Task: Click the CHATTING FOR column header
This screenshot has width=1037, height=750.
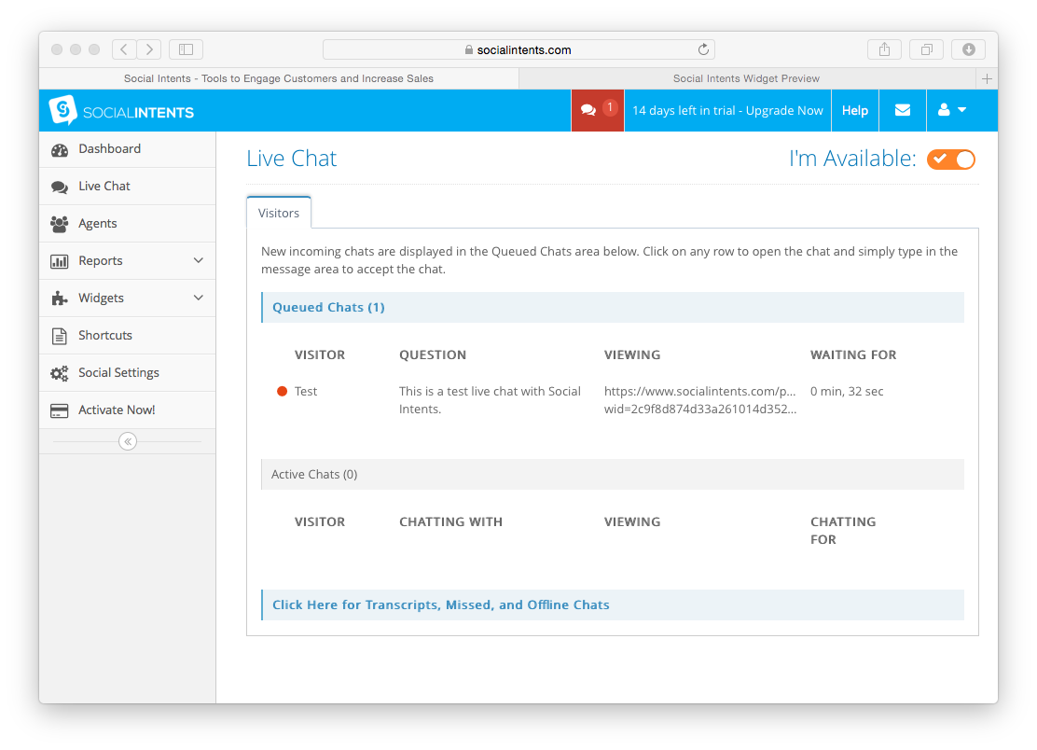Action: [843, 531]
